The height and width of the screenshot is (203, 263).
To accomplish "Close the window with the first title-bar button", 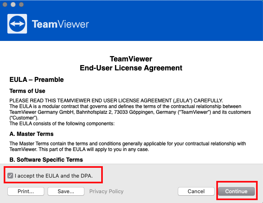I will point(5,5).
